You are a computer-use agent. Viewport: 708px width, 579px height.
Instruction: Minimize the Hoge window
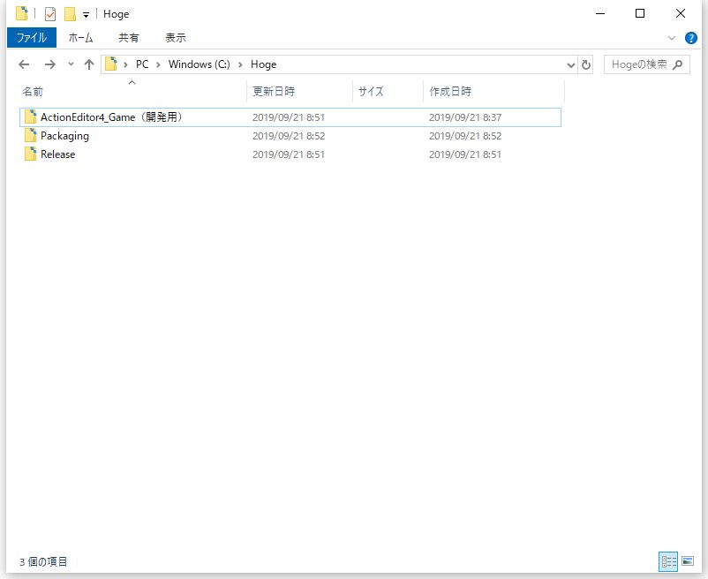click(600, 13)
